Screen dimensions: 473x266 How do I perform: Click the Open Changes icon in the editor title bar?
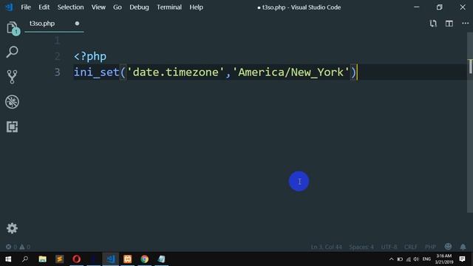point(433,24)
